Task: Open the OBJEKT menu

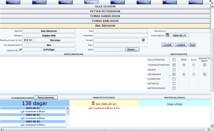Action: pos(117,2)
